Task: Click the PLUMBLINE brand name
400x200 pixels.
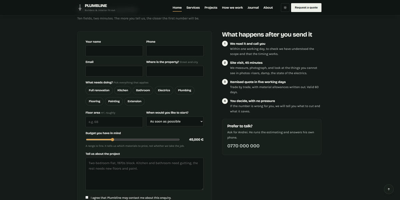Action: (x=96, y=6)
